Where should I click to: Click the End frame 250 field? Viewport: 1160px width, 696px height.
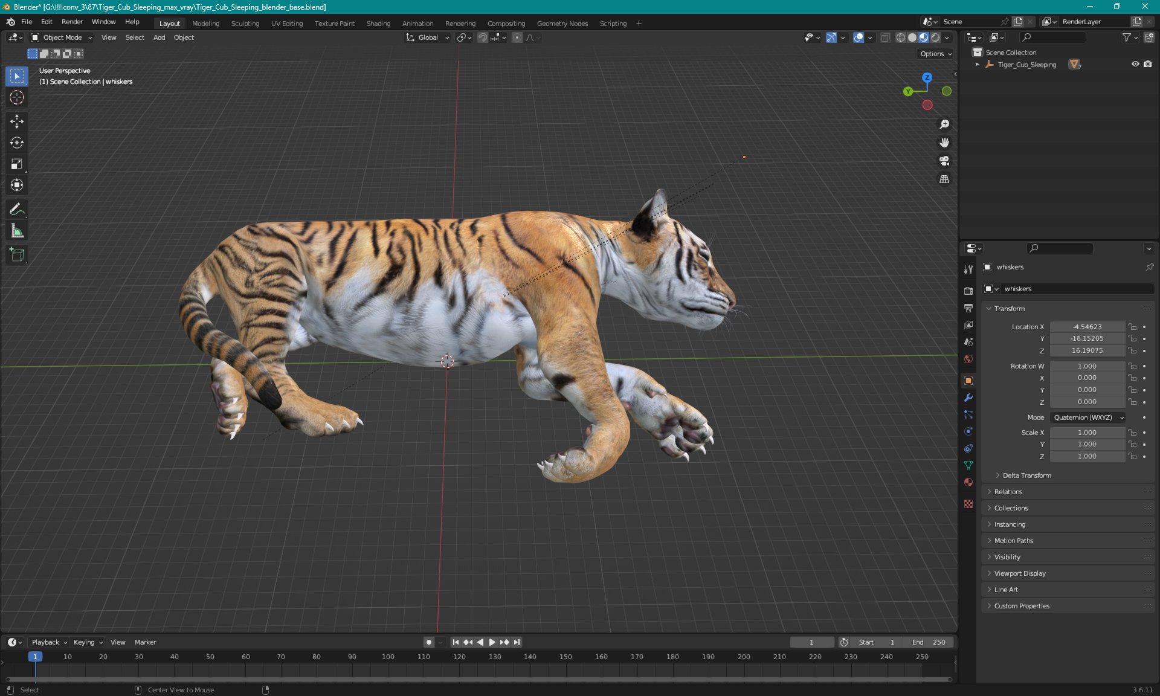pyautogui.click(x=930, y=642)
